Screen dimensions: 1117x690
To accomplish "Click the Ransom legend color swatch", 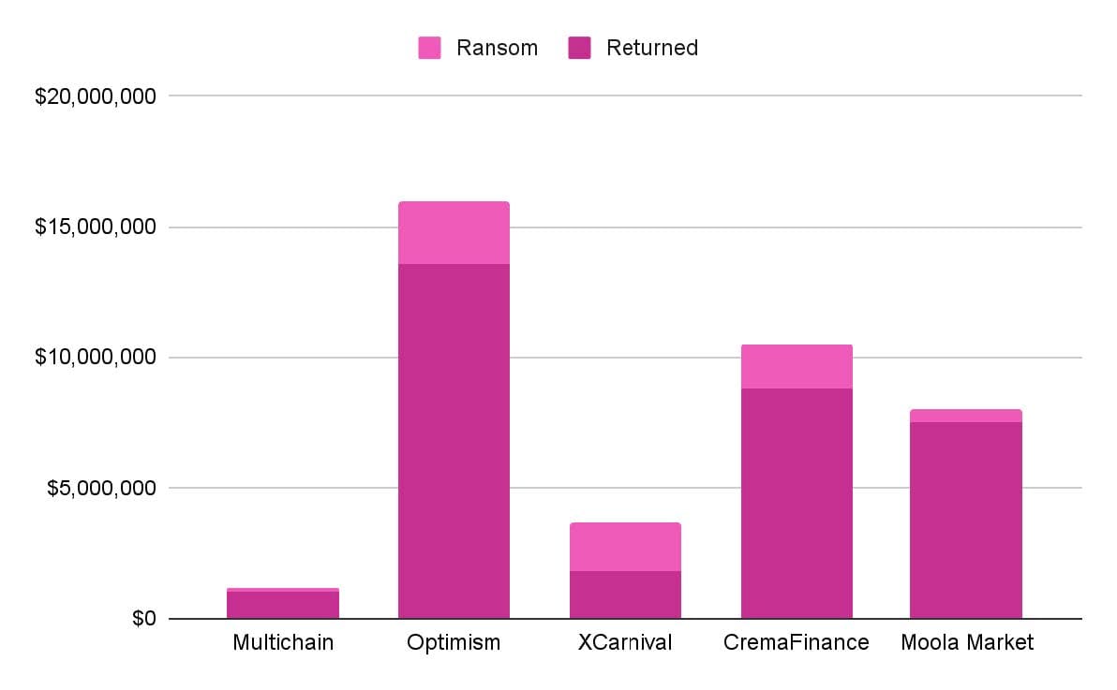I will point(429,48).
